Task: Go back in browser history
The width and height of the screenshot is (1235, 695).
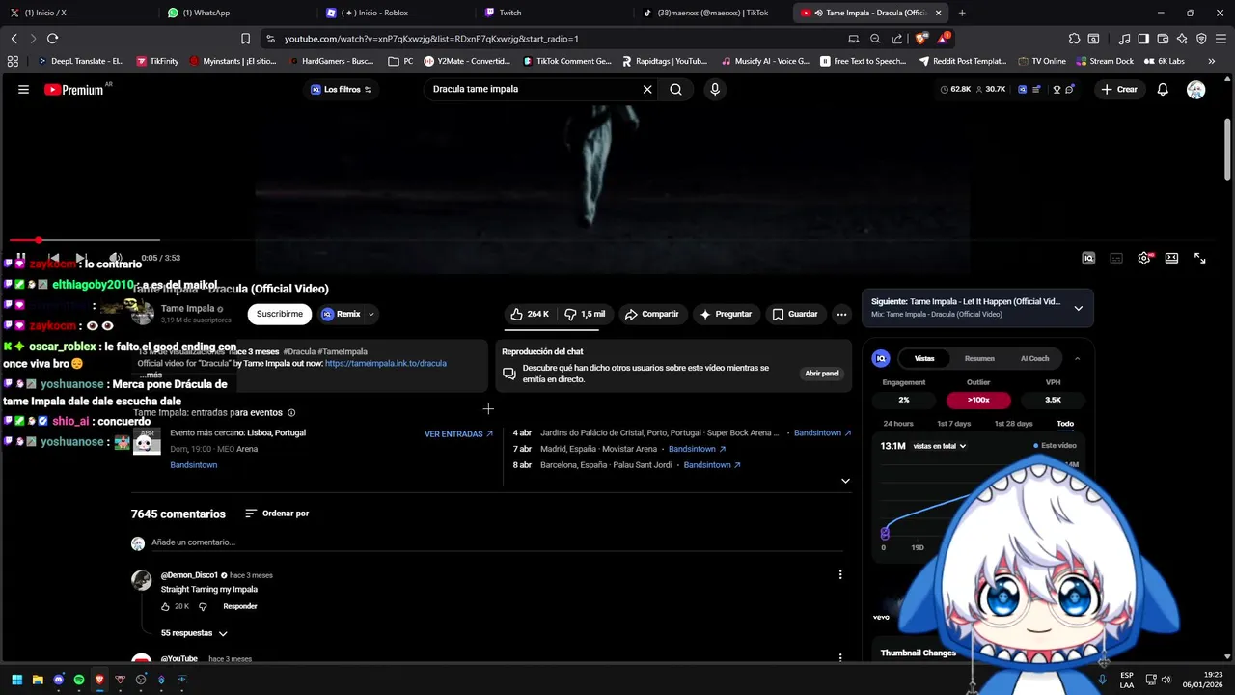Action: (x=14, y=39)
